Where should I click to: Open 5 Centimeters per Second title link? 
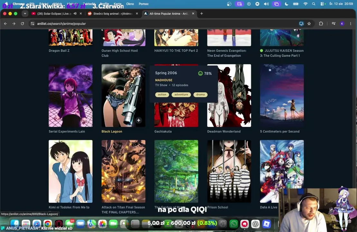click(x=280, y=131)
